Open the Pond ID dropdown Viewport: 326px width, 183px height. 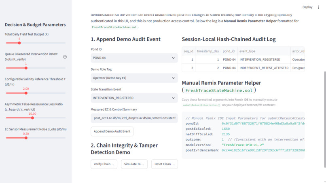click(134, 58)
